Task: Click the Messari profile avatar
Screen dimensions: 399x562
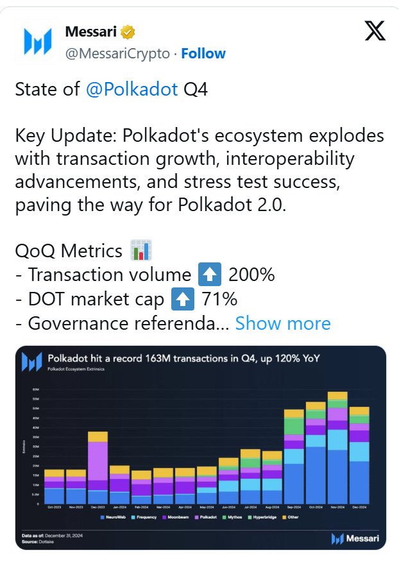Action: click(37, 42)
